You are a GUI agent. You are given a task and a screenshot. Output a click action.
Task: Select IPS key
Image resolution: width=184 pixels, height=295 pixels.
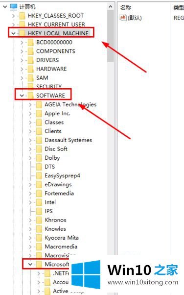pyautogui.click(x=48, y=211)
